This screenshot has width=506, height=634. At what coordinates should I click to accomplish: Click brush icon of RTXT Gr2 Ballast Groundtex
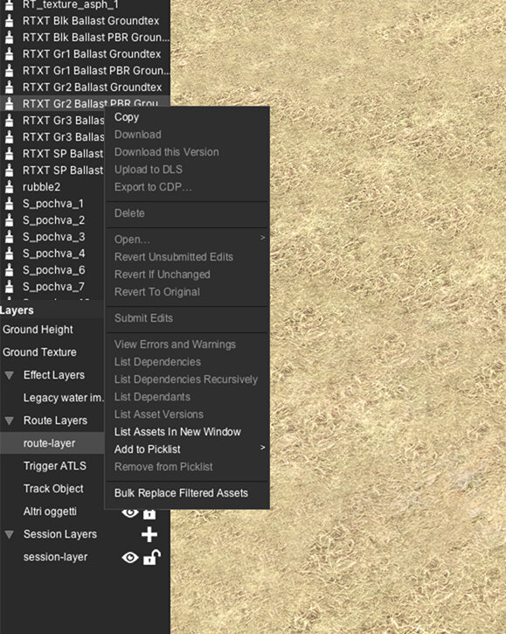coord(9,87)
